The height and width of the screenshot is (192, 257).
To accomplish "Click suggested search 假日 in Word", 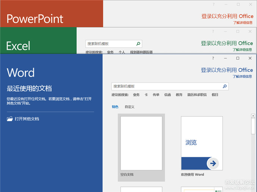I will (215, 95).
